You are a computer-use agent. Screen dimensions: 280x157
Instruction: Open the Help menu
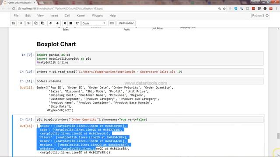(113, 16)
